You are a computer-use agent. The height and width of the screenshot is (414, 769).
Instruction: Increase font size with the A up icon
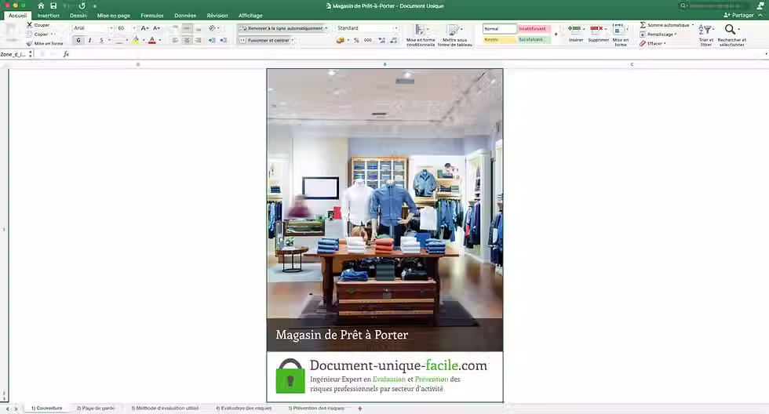144,28
